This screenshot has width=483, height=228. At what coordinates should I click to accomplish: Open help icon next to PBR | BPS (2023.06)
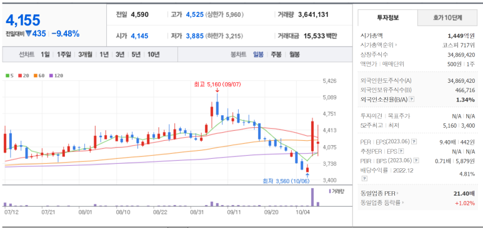point(416,160)
